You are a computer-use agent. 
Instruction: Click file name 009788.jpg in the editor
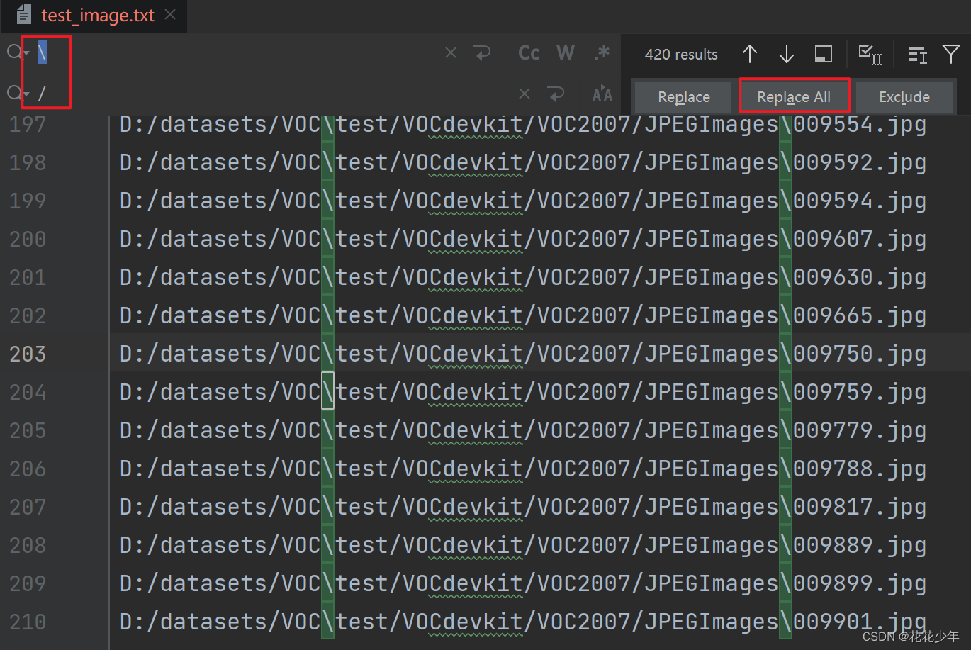click(x=860, y=469)
